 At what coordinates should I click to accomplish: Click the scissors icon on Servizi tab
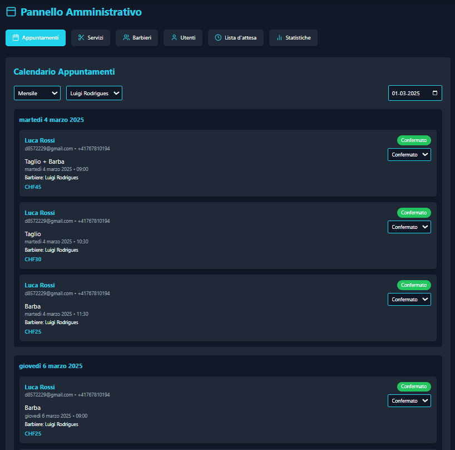tap(81, 38)
